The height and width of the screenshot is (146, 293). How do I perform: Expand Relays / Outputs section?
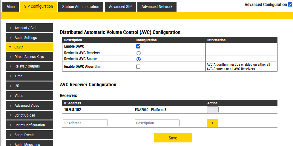[29, 66]
